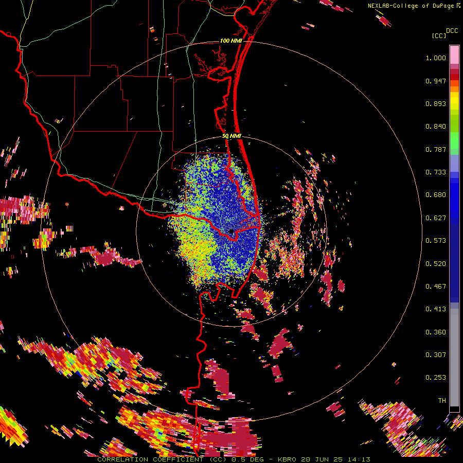463x463 pixels.
Task: Select the 0.360 scale value
Action: tap(436, 332)
